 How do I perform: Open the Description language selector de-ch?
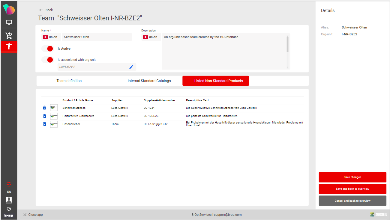point(151,37)
